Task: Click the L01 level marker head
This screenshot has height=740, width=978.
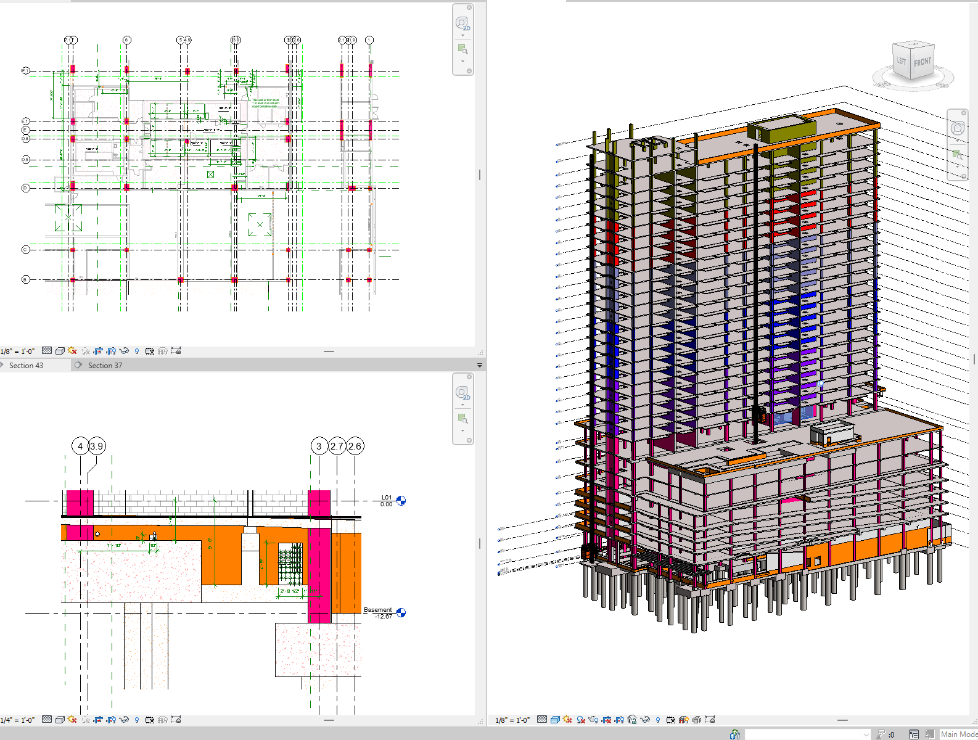Action: (401, 501)
